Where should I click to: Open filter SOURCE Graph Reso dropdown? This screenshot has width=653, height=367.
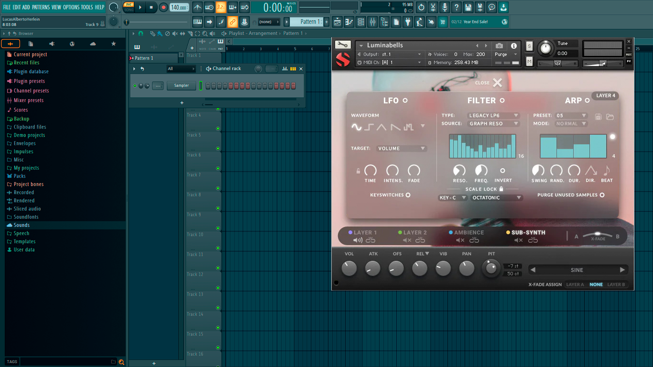click(x=493, y=124)
